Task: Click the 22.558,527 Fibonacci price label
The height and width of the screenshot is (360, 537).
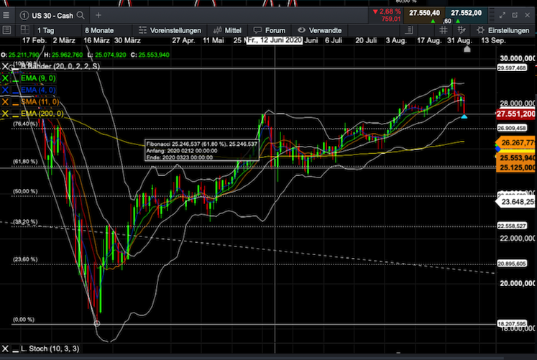Action: 511,226
